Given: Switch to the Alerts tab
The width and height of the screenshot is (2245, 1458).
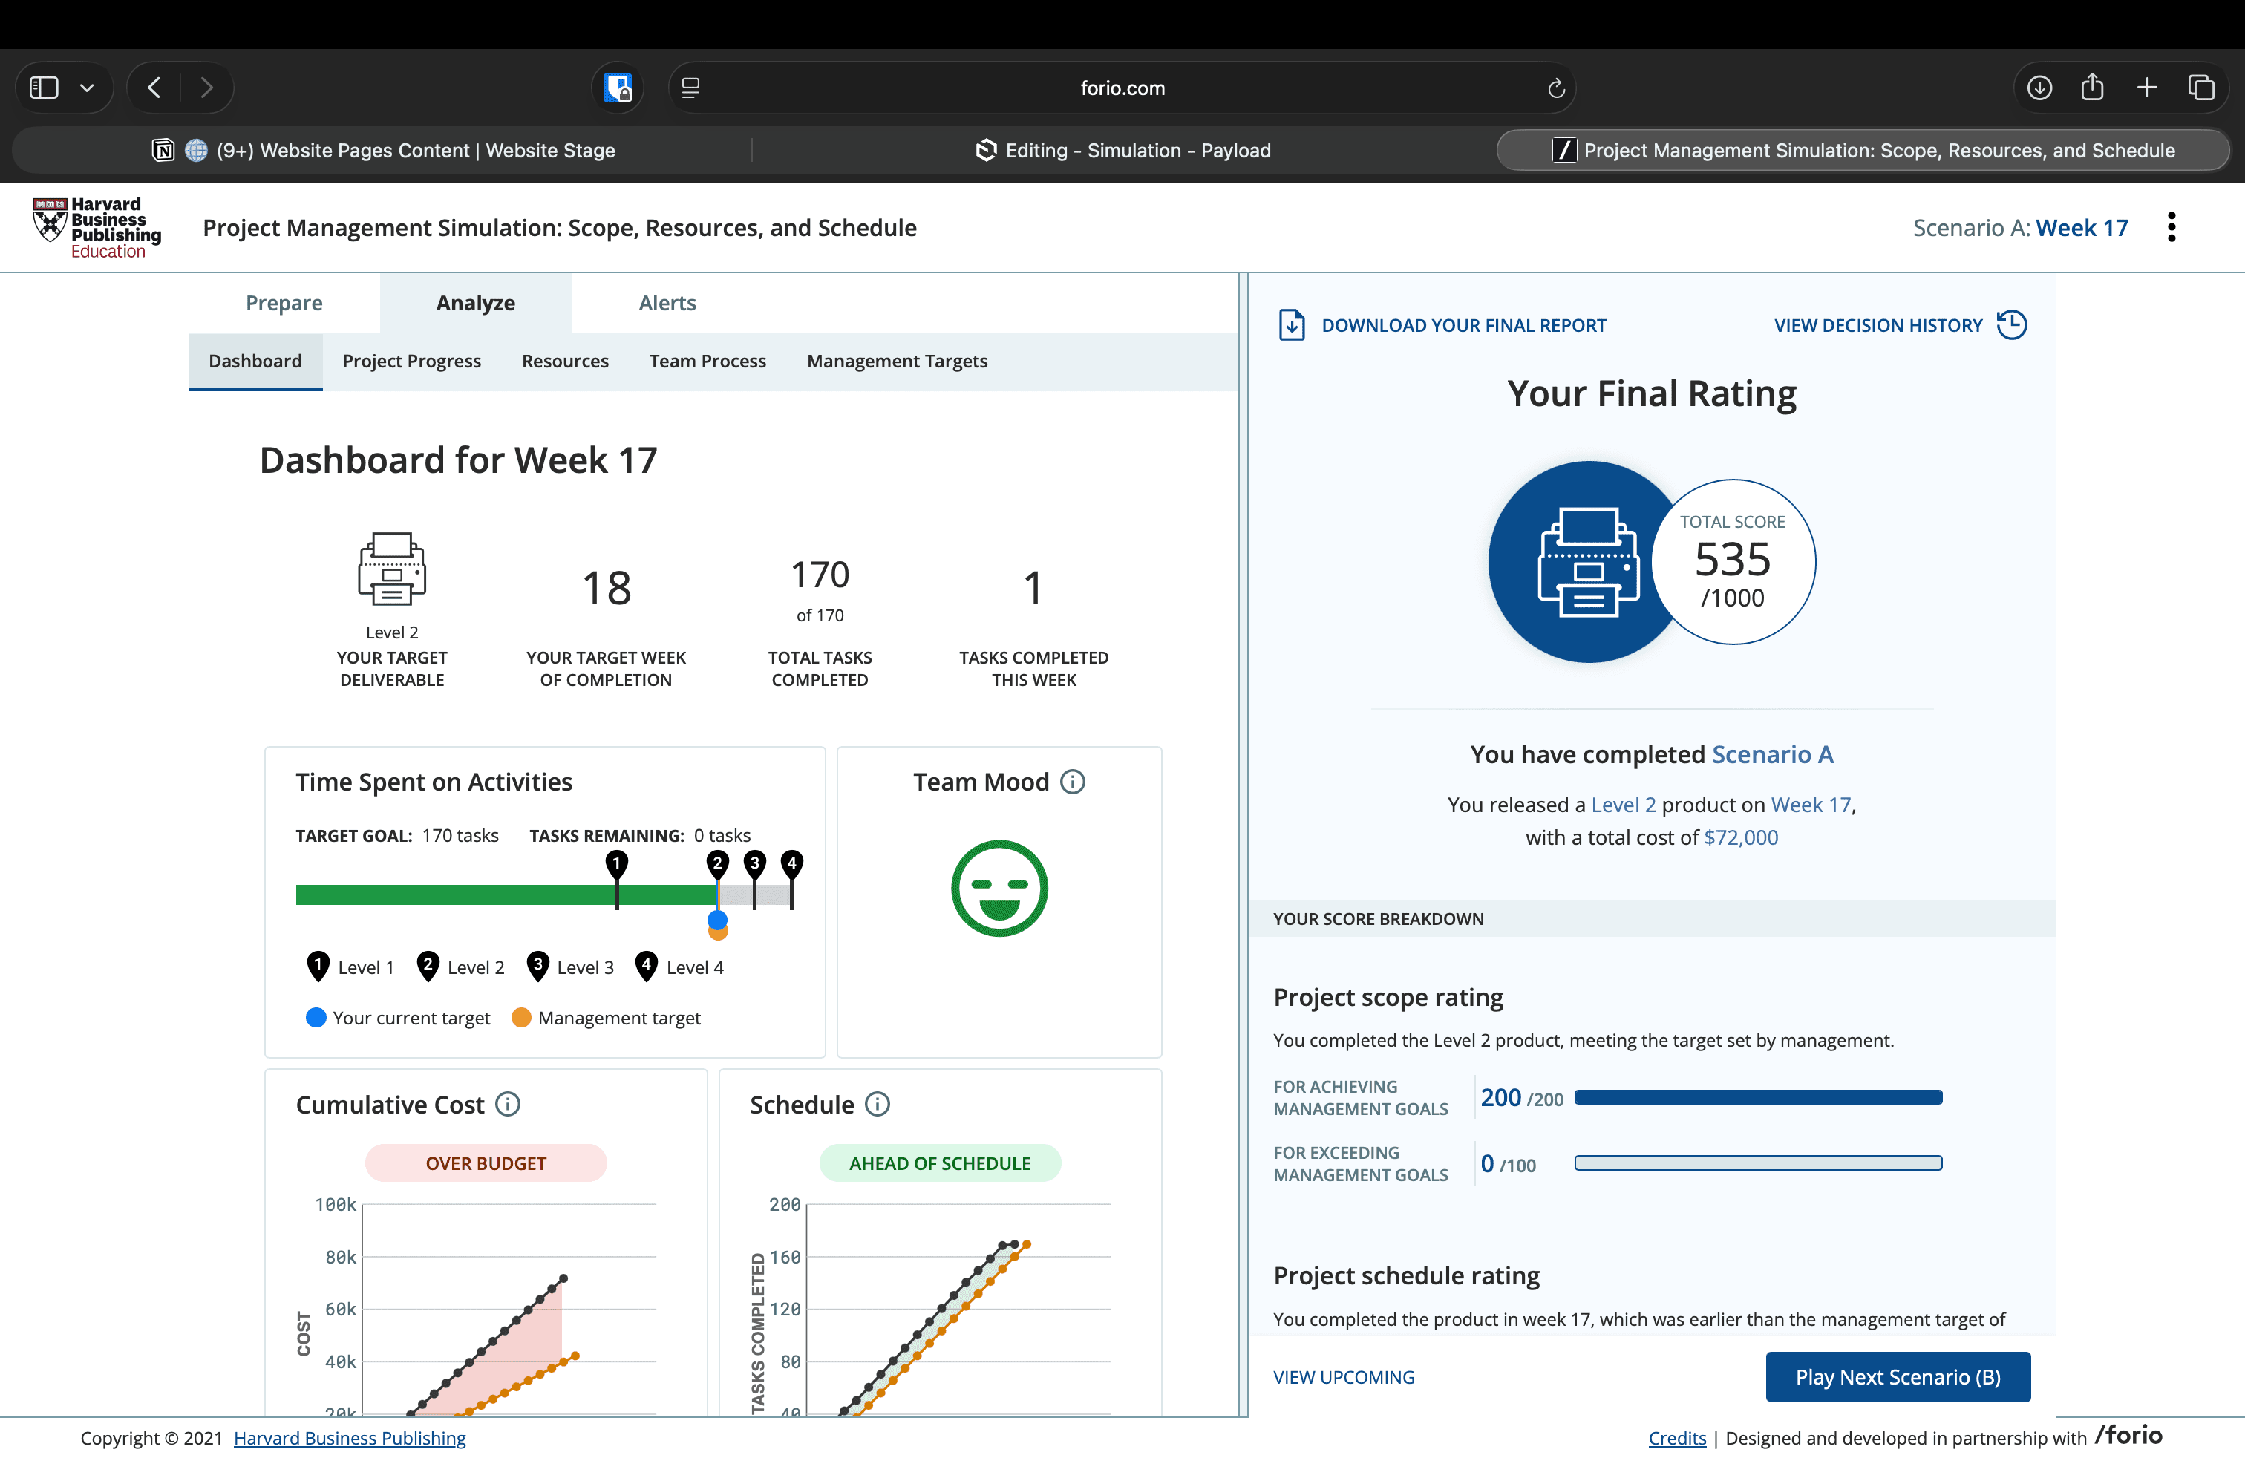Looking at the screenshot, I should [x=667, y=303].
